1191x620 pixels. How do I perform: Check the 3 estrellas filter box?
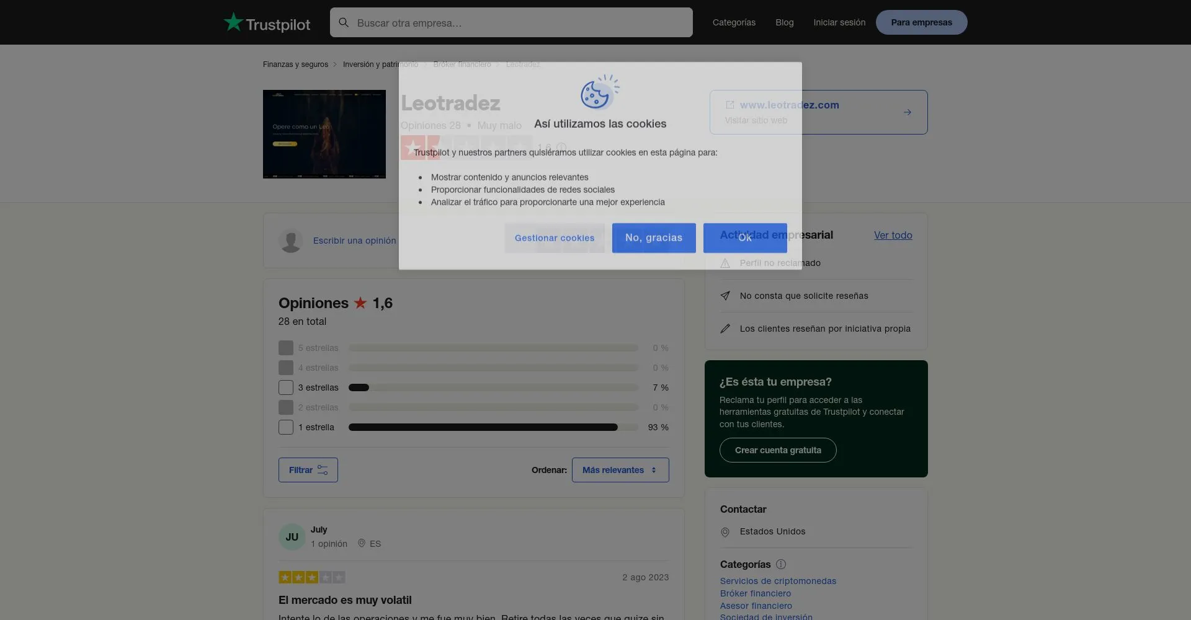pyautogui.click(x=286, y=387)
